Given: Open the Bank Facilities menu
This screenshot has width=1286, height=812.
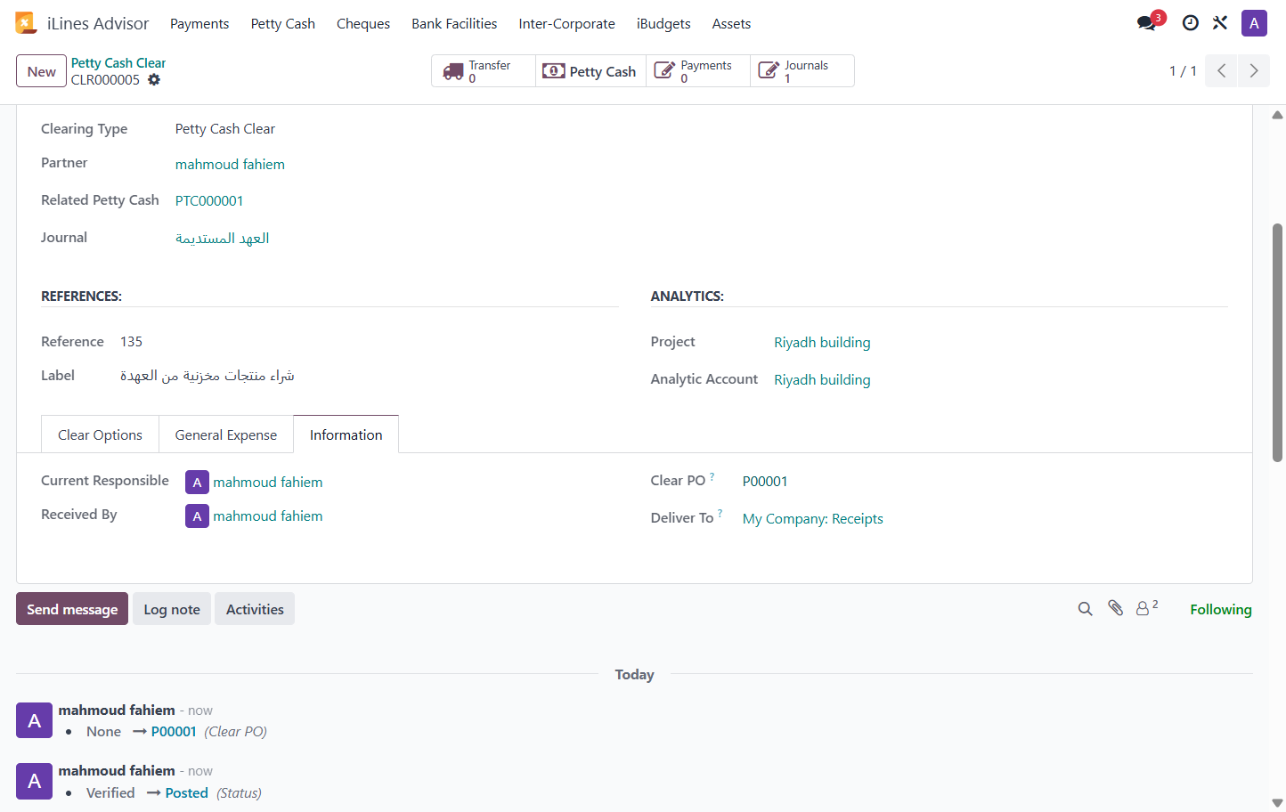Looking at the screenshot, I should [x=454, y=24].
